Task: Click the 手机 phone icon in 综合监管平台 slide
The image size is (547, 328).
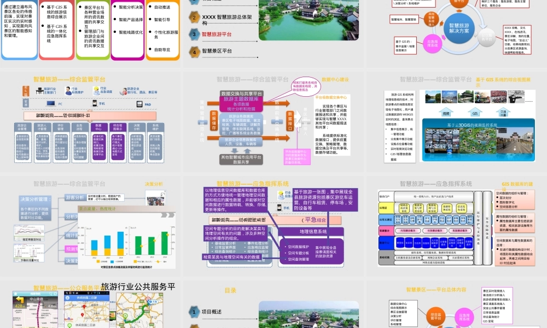Action: coord(95,103)
